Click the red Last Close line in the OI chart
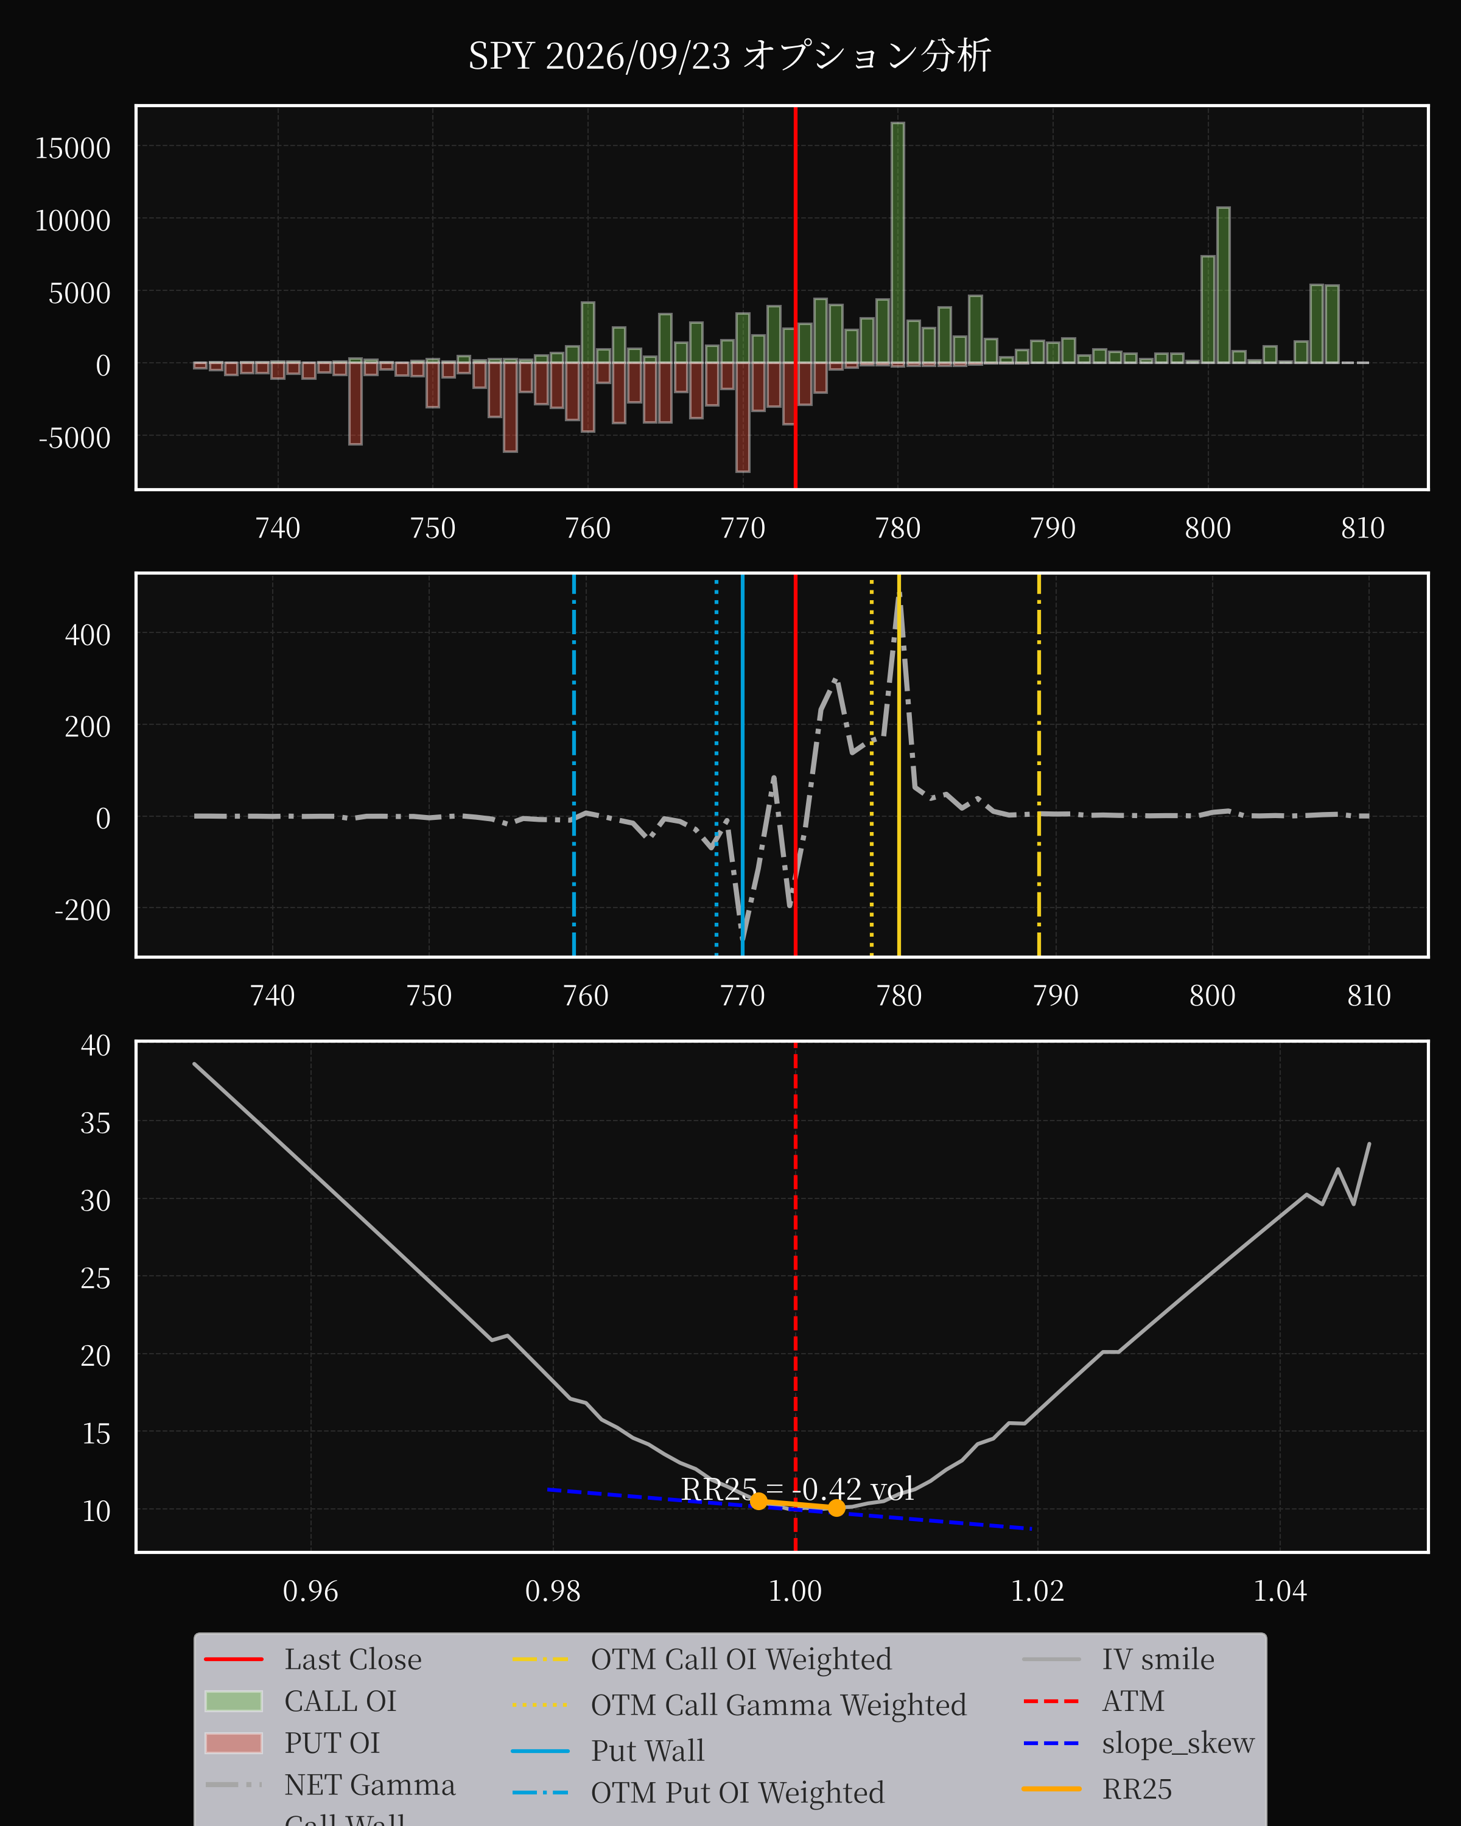Image resolution: width=1461 pixels, height=1826 pixels. (795, 297)
